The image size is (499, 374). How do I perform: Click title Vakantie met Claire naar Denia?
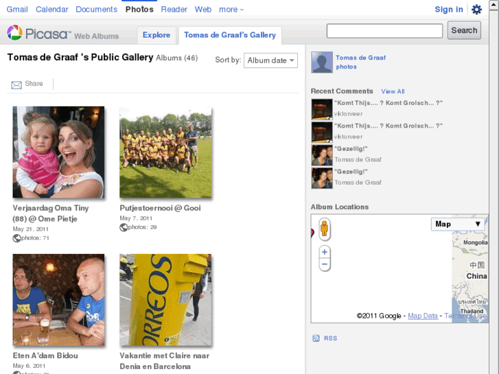point(165,361)
